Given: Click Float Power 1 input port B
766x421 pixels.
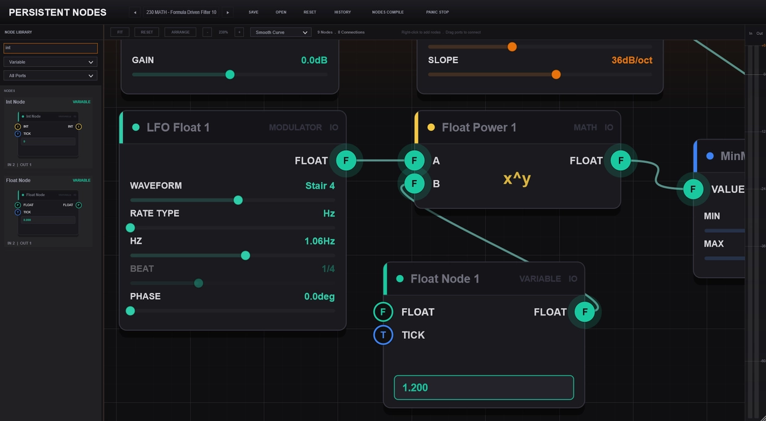Looking at the screenshot, I should click(x=414, y=183).
